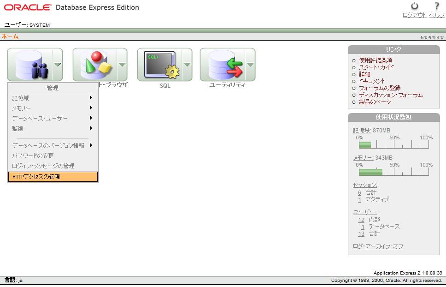Image resolution: width=446 pixels, height=287 pixels.
Task: Choose パスワードの変更 menu item
Action: coord(53,156)
